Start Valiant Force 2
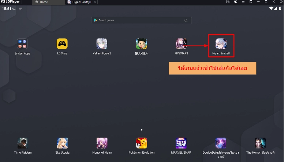Image resolution: width=284 pixels, height=162 pixels. pos(102,44)
